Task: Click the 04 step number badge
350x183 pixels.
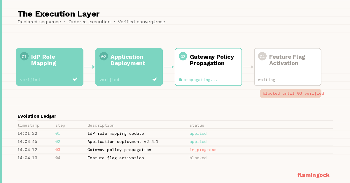Action: coord(262,56)
